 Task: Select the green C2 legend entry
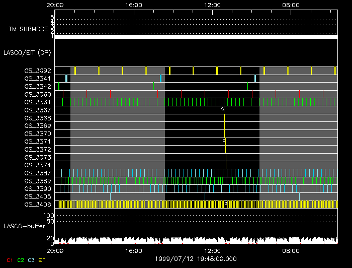point(20,260)
